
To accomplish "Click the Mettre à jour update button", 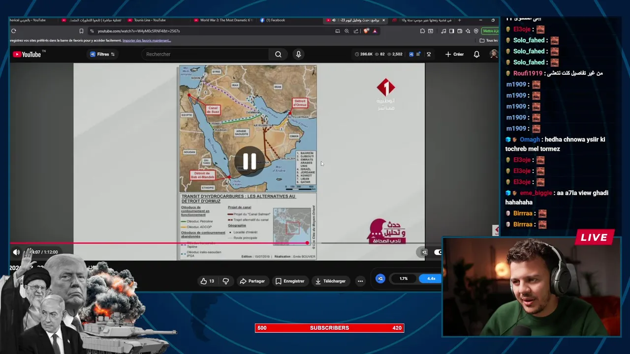I will tap(491, 31).
